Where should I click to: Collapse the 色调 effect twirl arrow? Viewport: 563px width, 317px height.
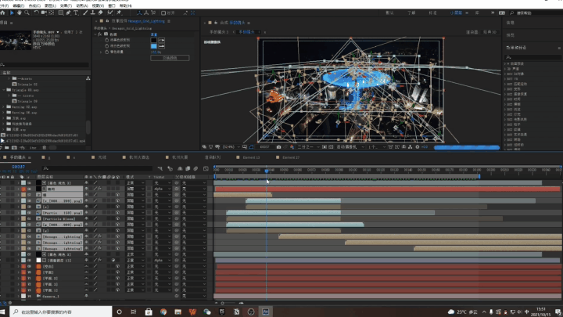pos(95,34)
